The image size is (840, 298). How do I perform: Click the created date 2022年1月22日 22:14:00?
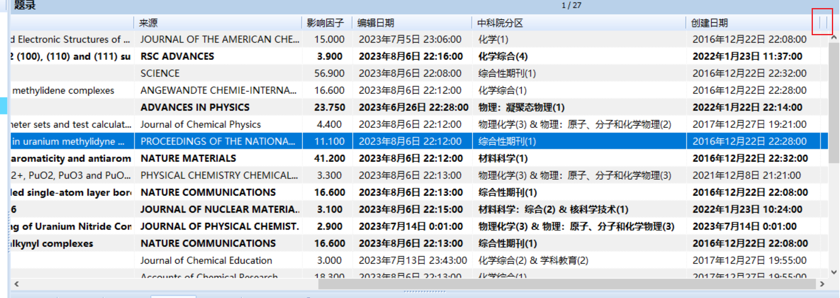(747, 107)
